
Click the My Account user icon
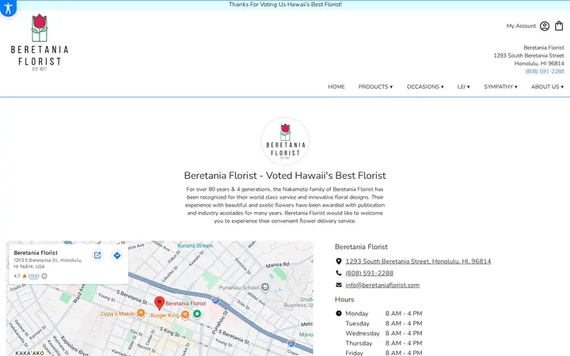click(x=544, y=26)
